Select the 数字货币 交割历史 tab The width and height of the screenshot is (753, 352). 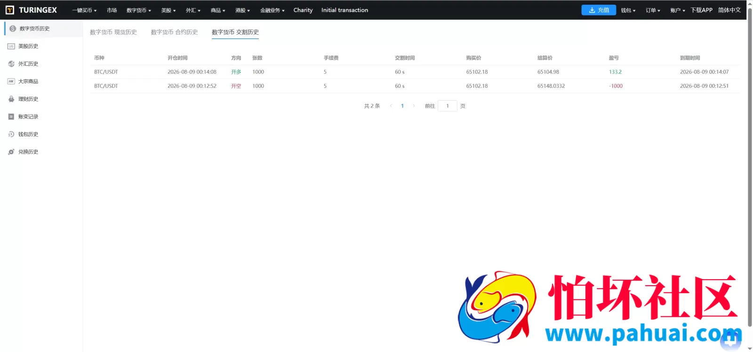[x=235, y=32]
